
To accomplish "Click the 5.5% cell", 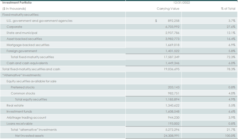I will click(232, 105).
